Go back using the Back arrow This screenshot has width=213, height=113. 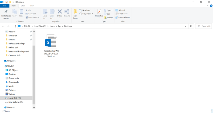pyautogui.click(x=3, y=26)
